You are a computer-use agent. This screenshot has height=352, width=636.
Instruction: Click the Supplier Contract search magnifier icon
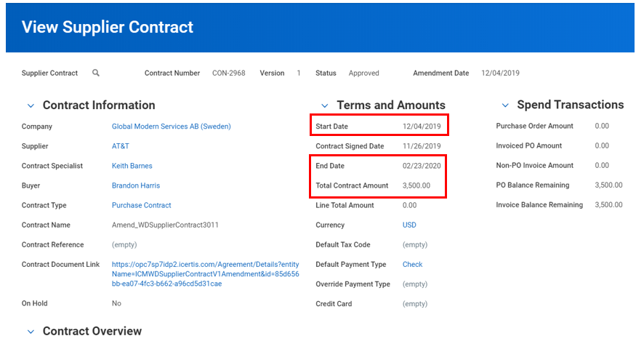96,73
